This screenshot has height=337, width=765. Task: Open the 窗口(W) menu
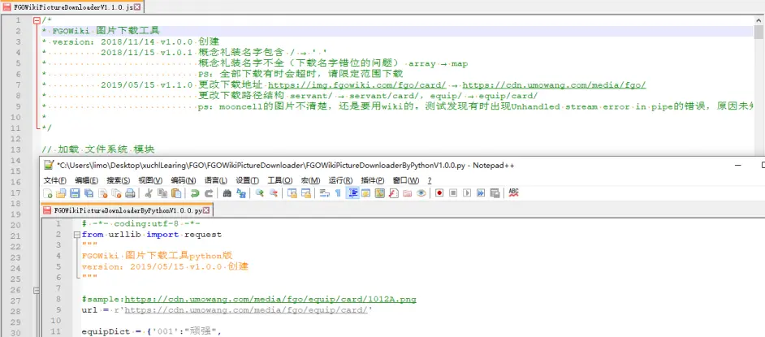point(406,180)
